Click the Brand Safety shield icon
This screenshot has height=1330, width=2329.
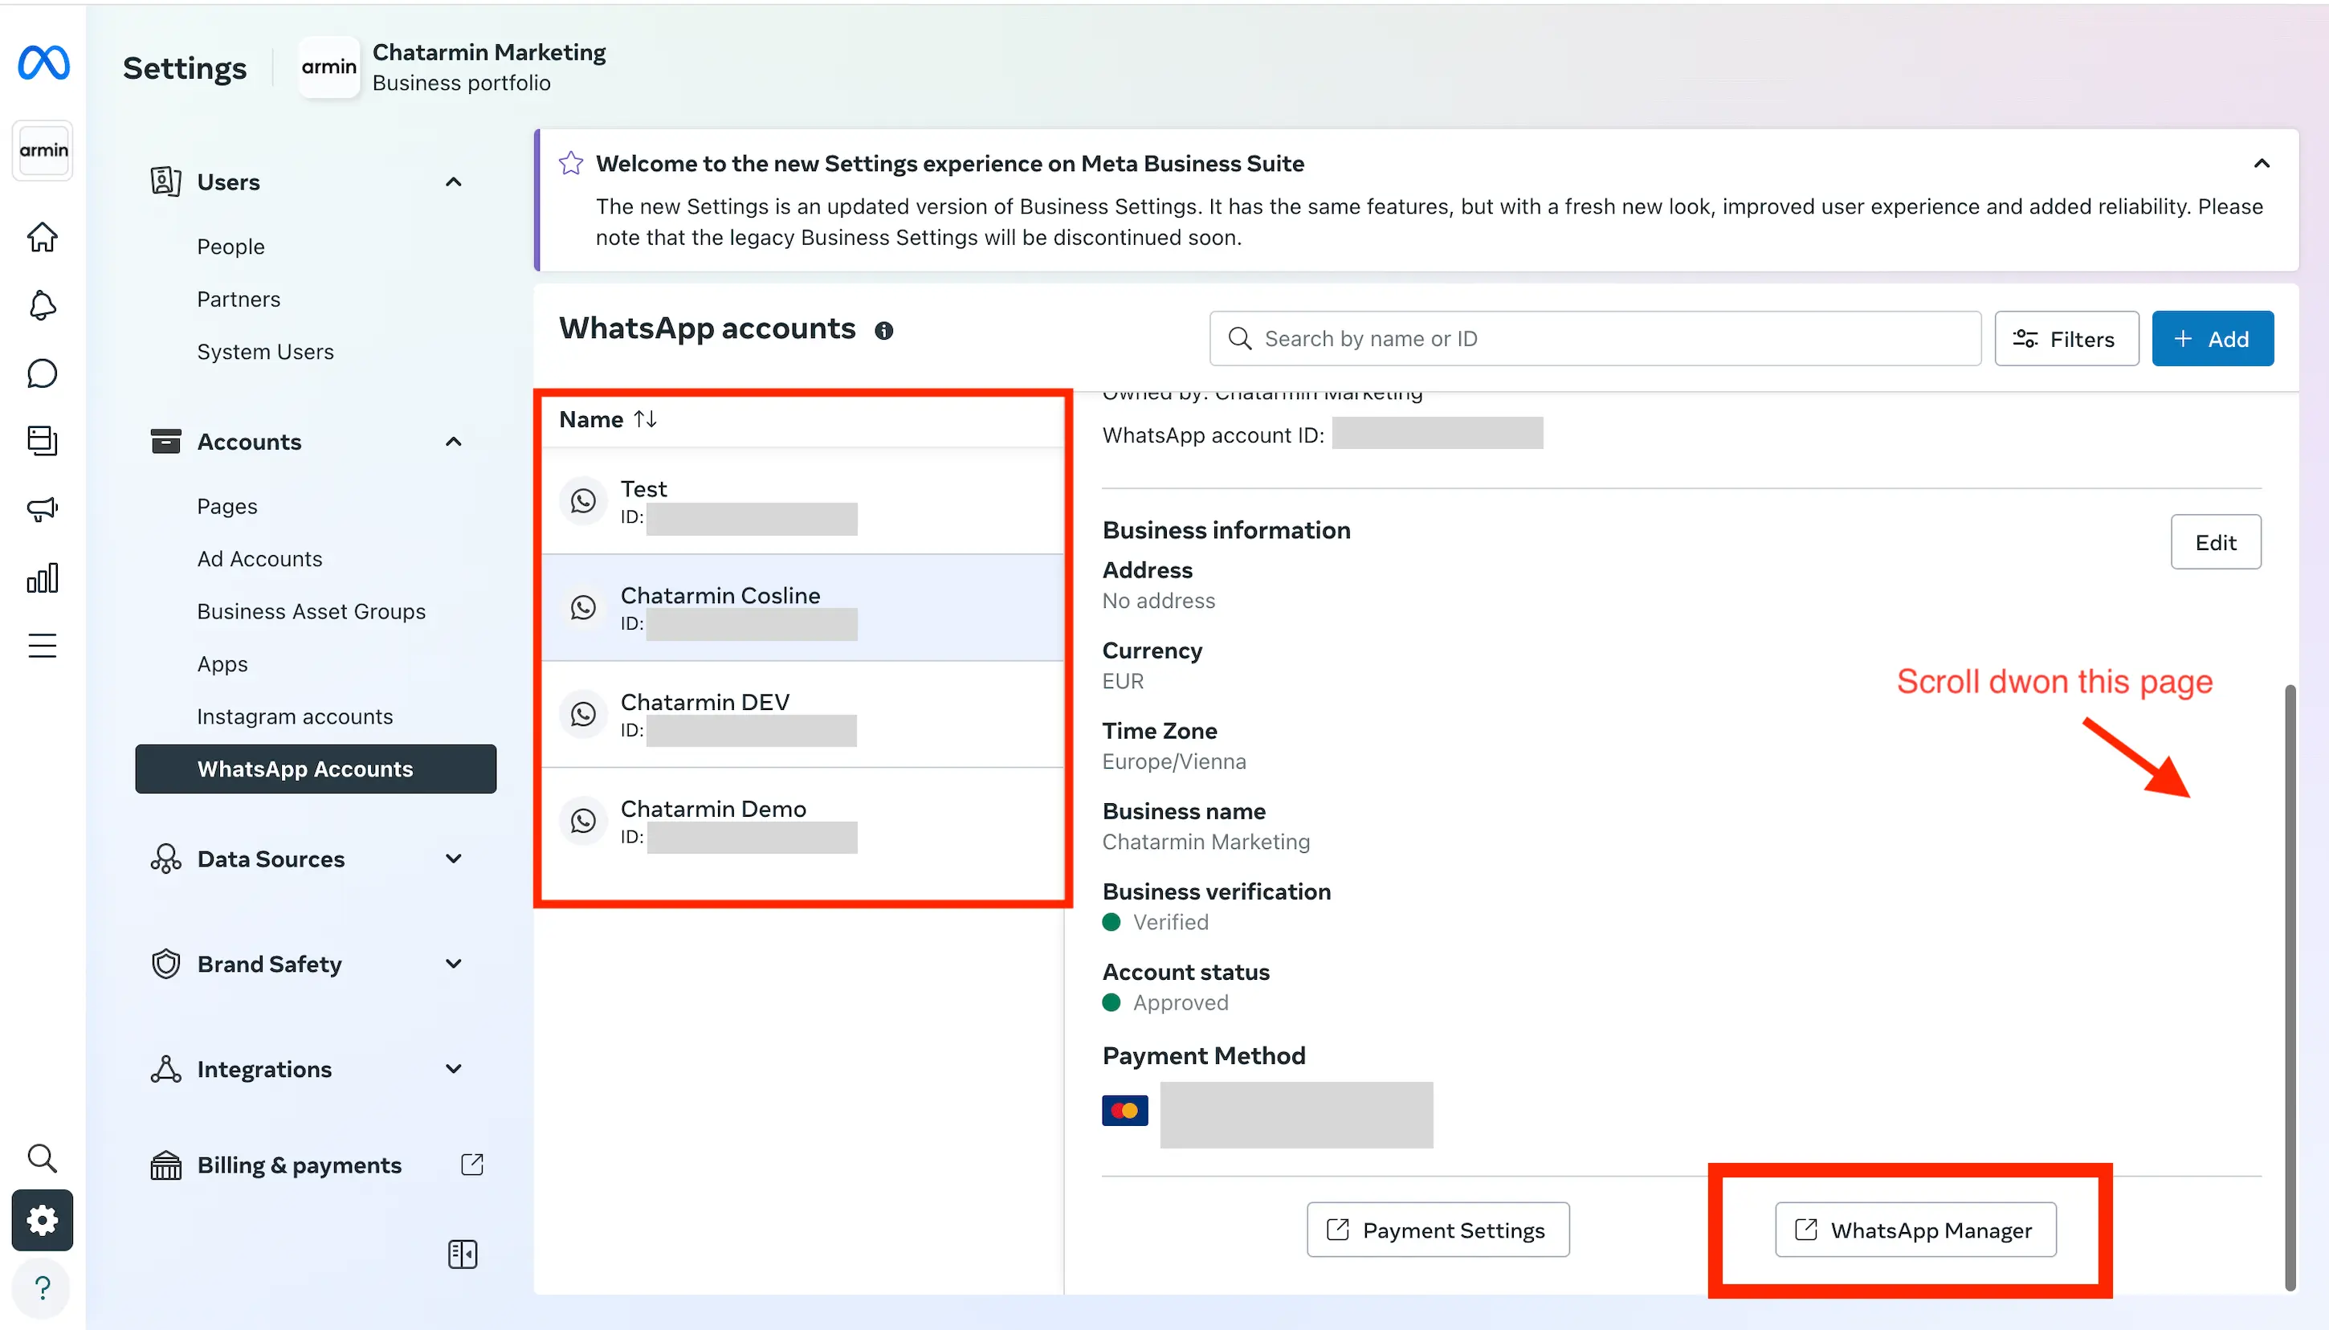click(165, 964)
